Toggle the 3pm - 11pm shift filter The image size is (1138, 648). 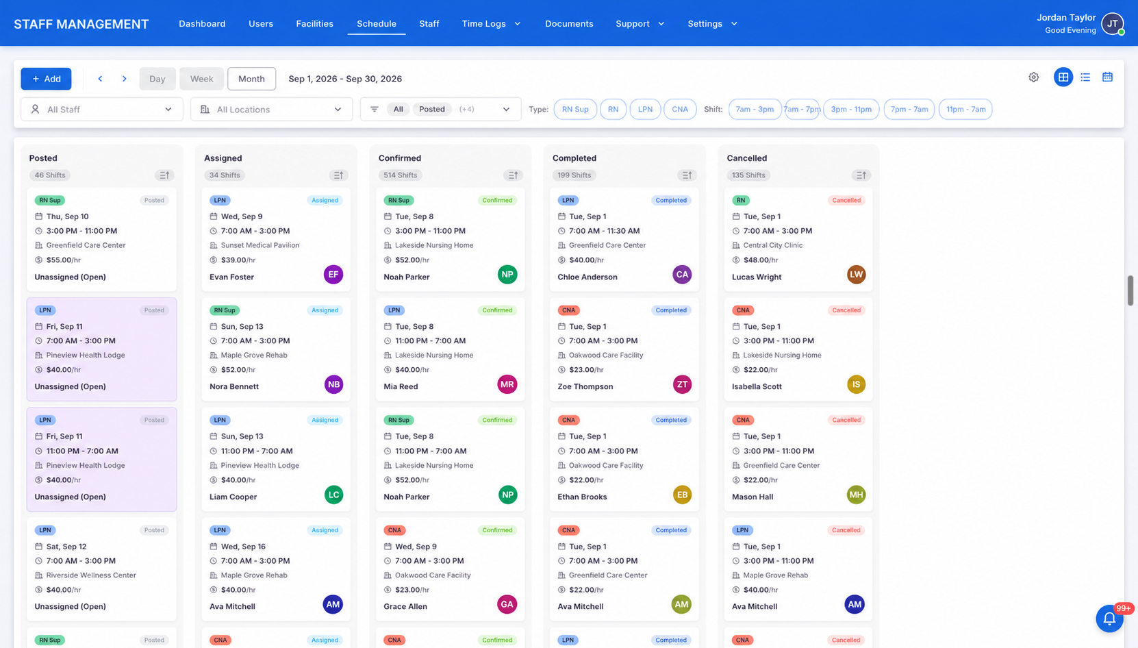(851, 110)
